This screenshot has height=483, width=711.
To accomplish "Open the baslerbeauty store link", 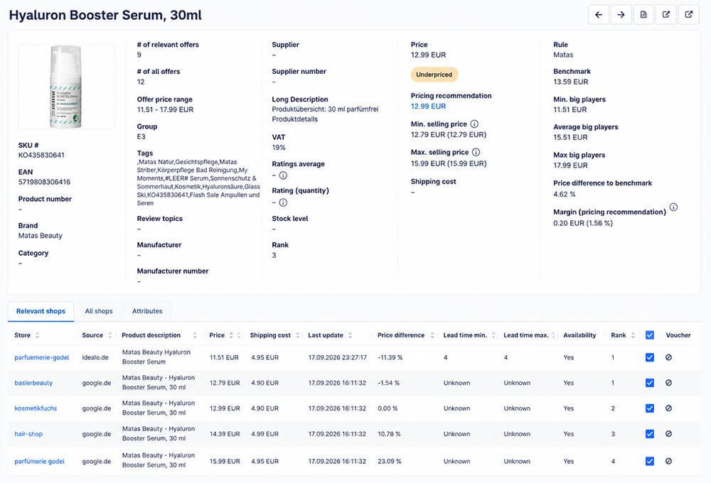I will [x=33, y=383].
